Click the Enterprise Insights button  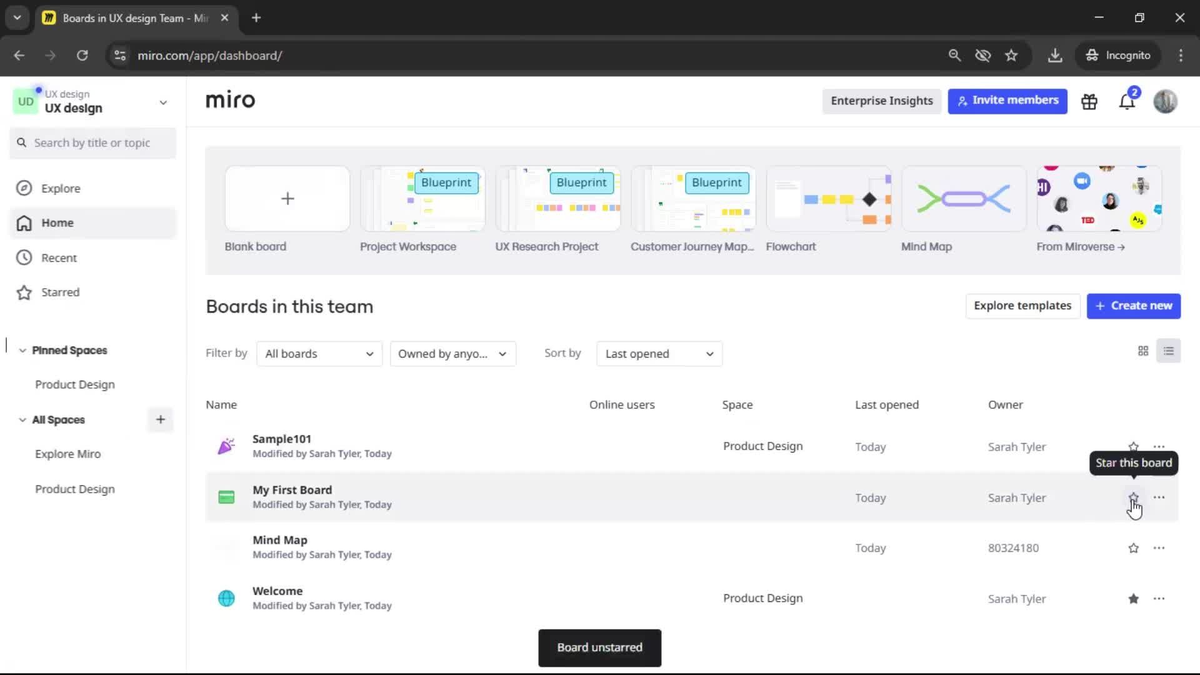(881, 101)
